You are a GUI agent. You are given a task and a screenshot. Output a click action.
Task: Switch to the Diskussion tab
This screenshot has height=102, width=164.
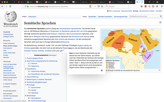point(32,17)
